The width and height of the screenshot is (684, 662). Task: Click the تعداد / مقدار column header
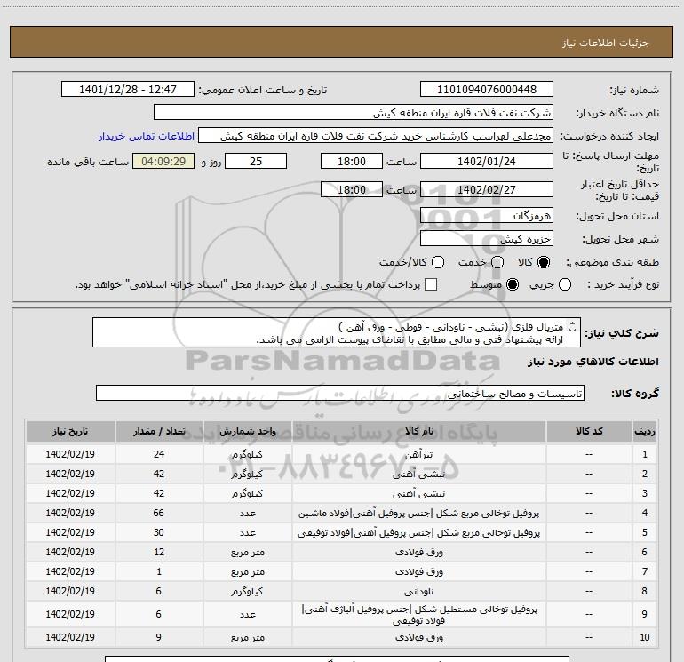point(159,432)
